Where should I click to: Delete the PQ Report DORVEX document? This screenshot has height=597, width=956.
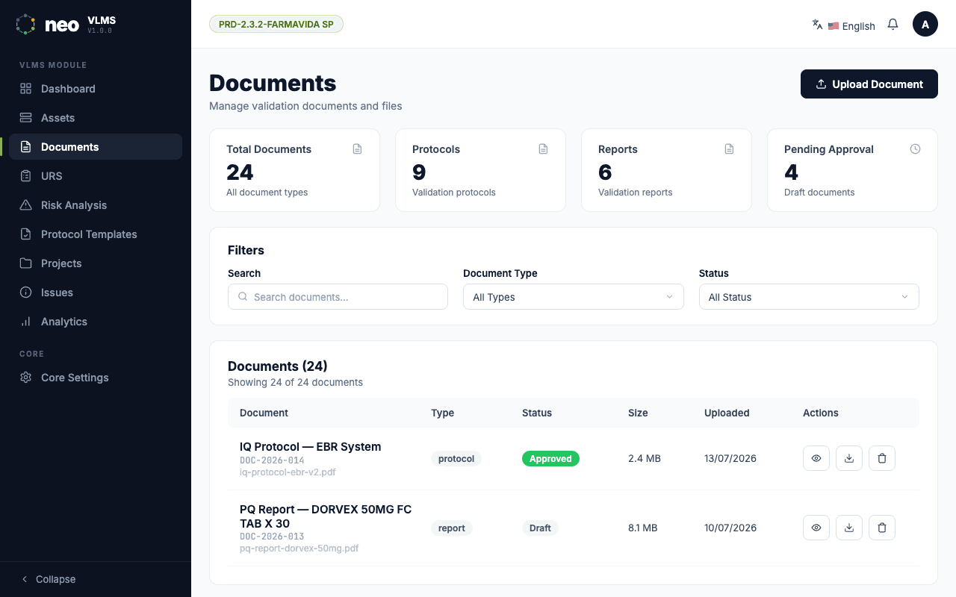[x=882, y=528]
